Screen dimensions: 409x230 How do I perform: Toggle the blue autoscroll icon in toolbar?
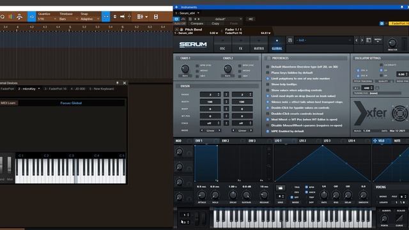pos(105,17)
